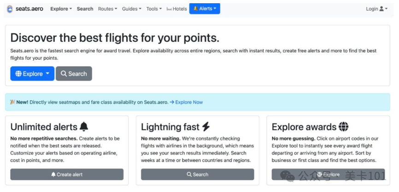Click the bell icon beside Unlimited alerts

coord(84,127)
